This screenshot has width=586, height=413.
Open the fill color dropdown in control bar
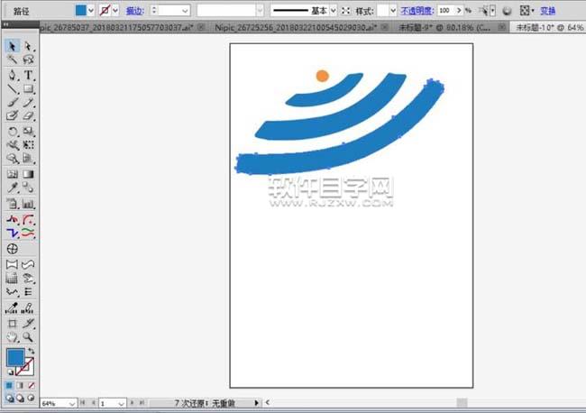pyautogui.click(x=90, y=11)
